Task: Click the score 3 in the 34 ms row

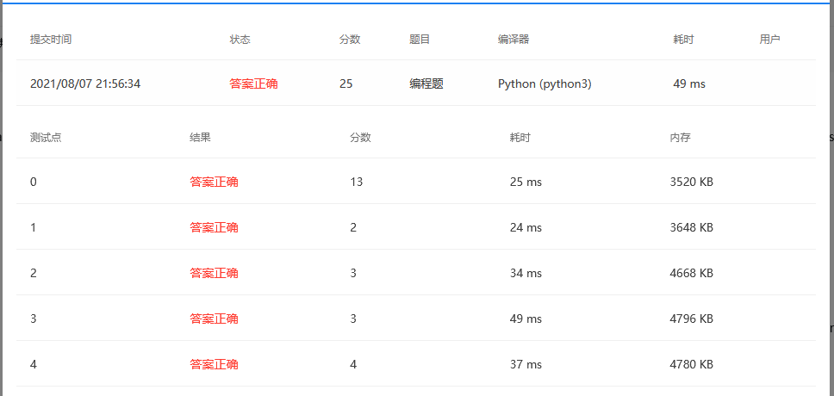Action: point(353,273)
